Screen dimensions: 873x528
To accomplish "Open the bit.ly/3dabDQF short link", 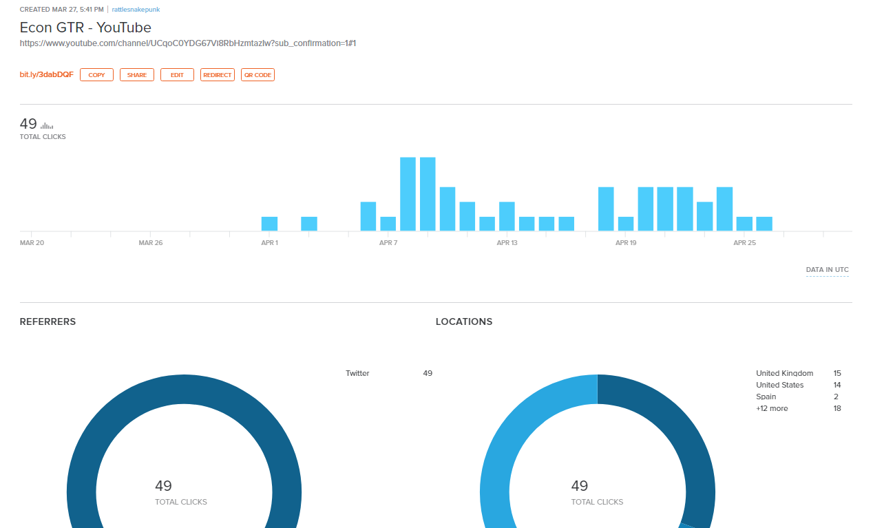I will click(x=47, y=74).
